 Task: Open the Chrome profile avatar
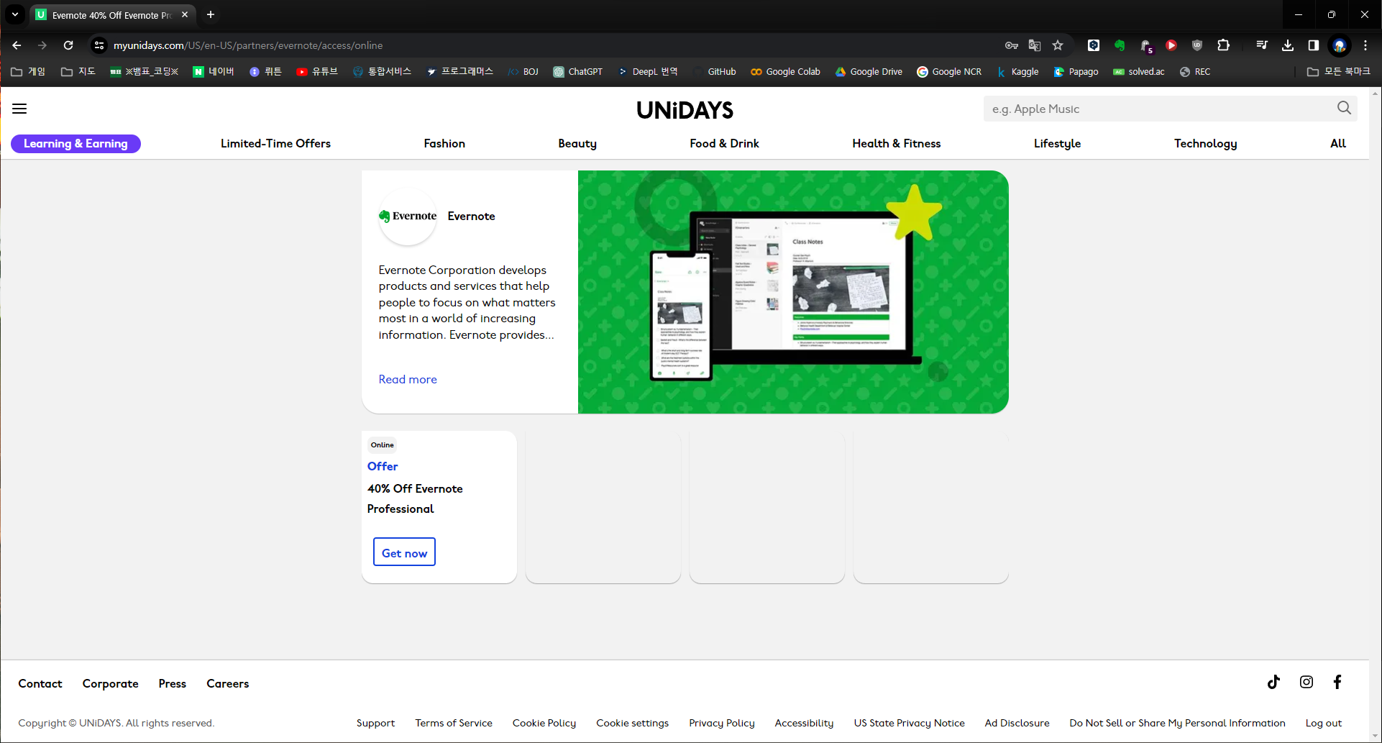(1340, 45)
